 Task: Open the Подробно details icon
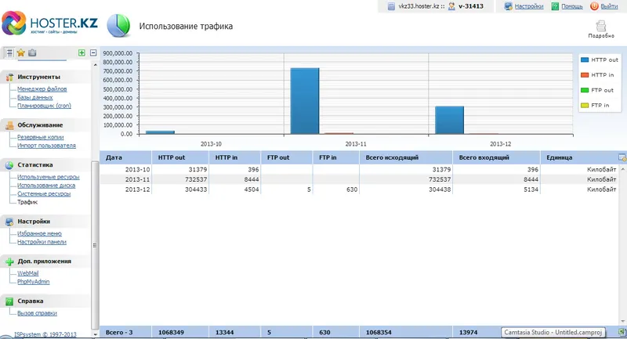coord(600,29)
